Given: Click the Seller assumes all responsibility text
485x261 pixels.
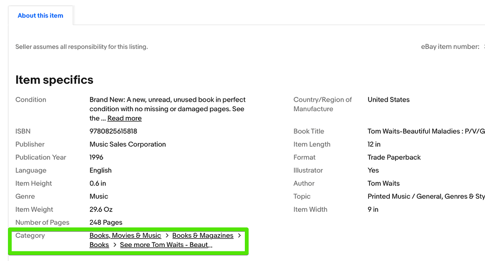Looking at the screenshot, I should pos(81,47).
